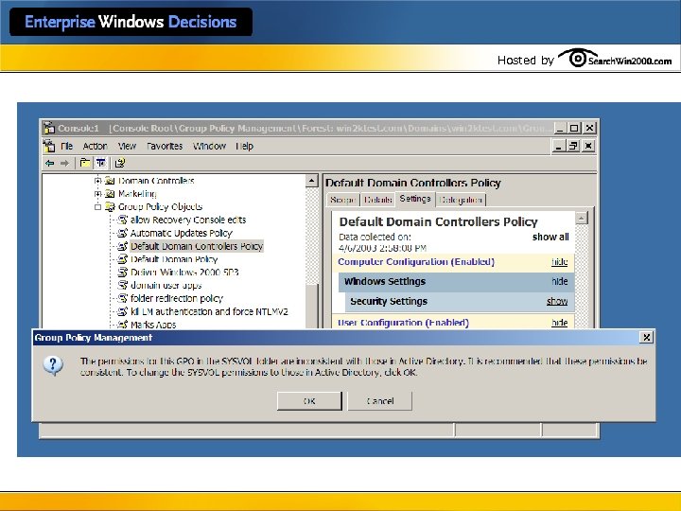Image resolution: width=681 pixels, height=511 pixels.
Task: Click the Help toolbar icon
Action: [x=119, y=163]
